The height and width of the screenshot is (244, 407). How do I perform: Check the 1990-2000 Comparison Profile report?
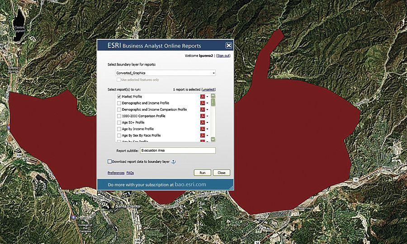click(x=119, y=116)
